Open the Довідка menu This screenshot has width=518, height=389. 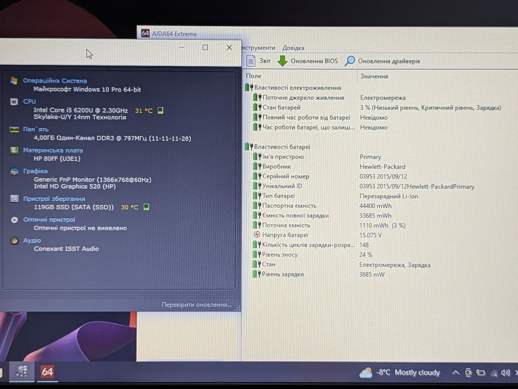(293, 48)
